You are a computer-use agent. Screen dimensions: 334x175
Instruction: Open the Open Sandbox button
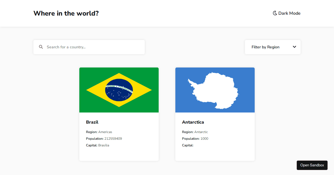click(312, 165)
